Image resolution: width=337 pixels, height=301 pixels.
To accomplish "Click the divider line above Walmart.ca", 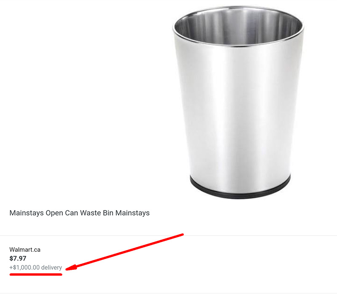I will (x=168, y=235).
